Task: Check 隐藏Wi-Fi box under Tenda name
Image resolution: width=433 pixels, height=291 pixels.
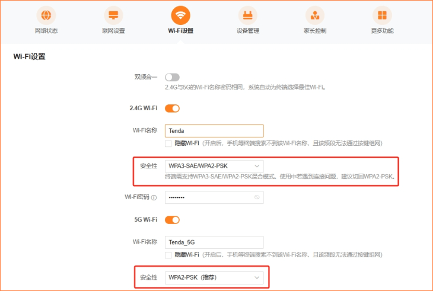Action: 169,143
